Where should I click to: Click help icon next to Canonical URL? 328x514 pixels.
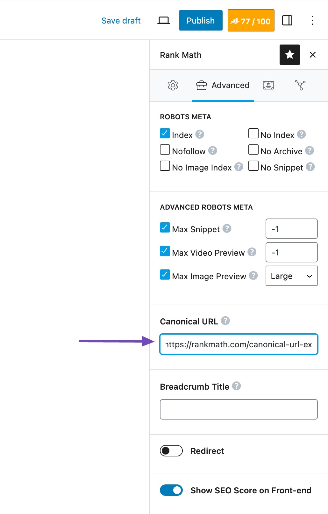pos(225,321)
